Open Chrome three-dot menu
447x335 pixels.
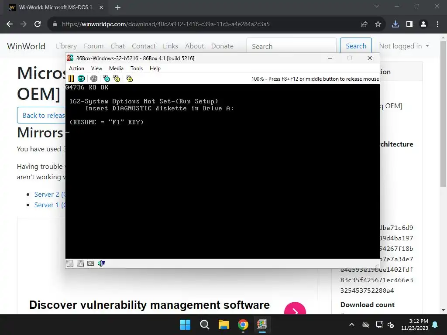tap(437, 24)
